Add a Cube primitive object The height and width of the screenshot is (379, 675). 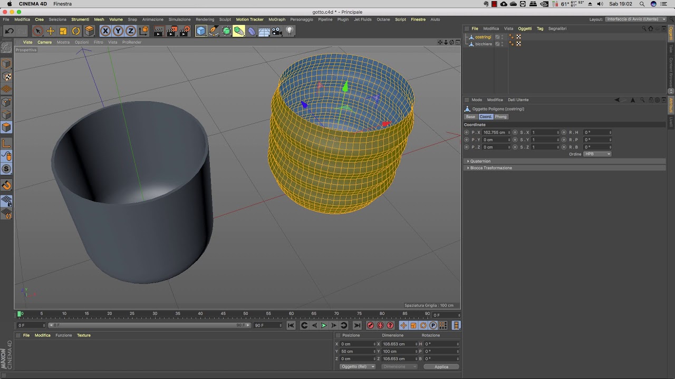pyautogui.click(x=201, y=31)
